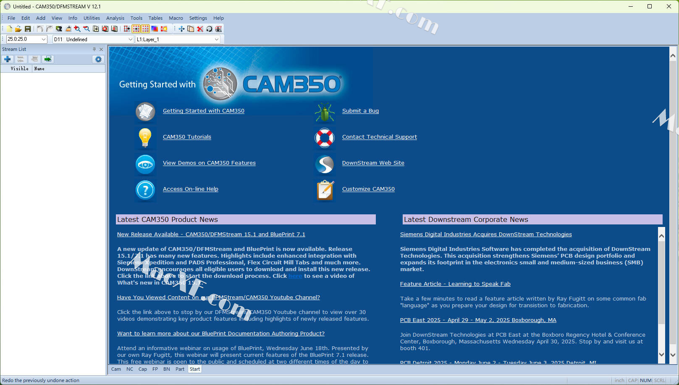Open the Tables menu
The image size is (679, 385).
(x=155, y=18)
